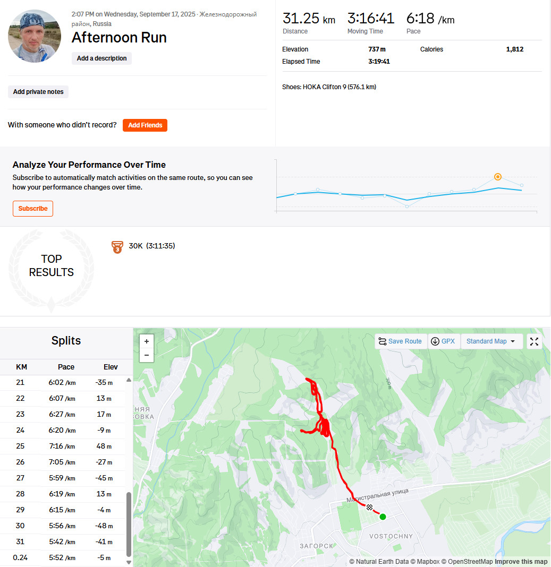The image size is (551, 567).
Task: Click the Add Friends button
Action: [x=145, y=125]
